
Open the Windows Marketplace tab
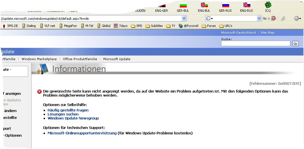point(39,59)
